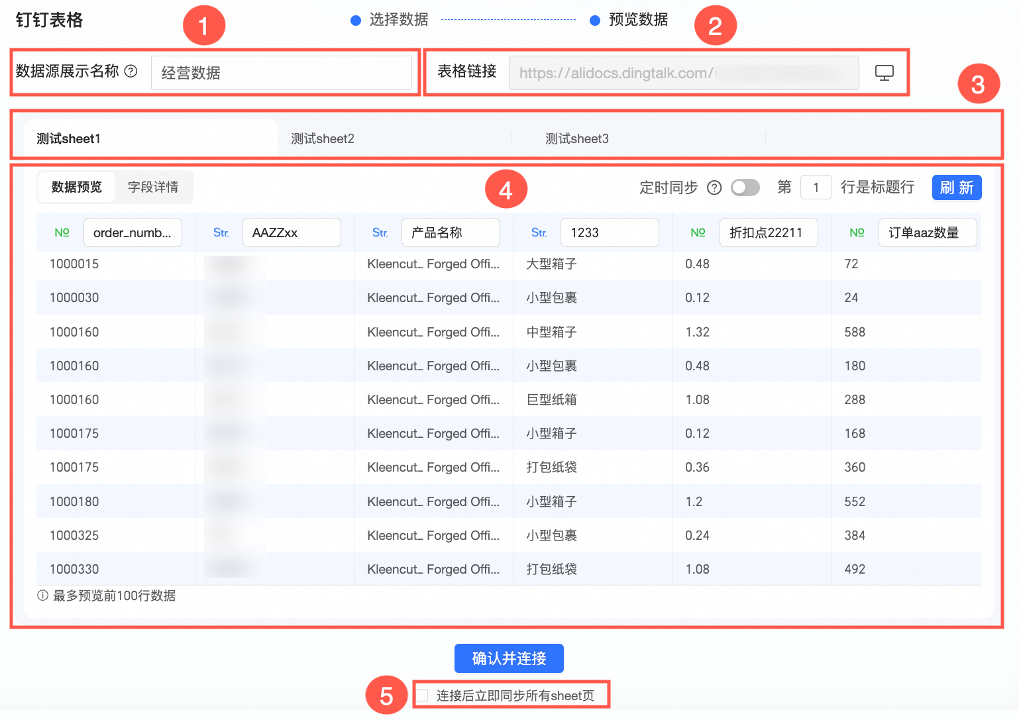Click the No type icon of order_numb column
This screenshot has width=1019, height=722.
pyautogui.click(x=62, y=232)
